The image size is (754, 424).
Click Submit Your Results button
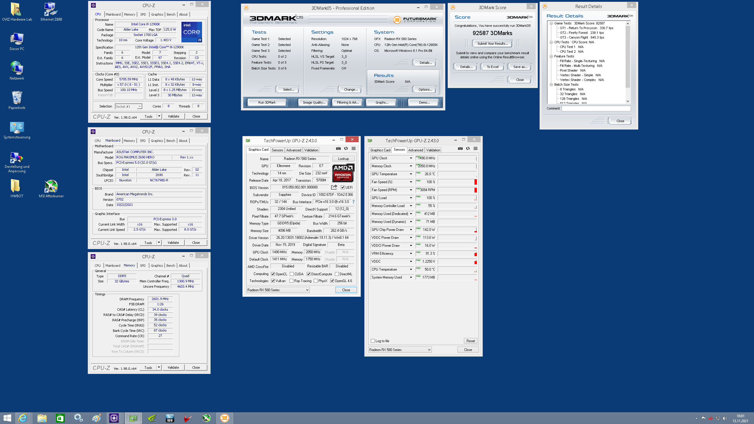click(492, 44)
